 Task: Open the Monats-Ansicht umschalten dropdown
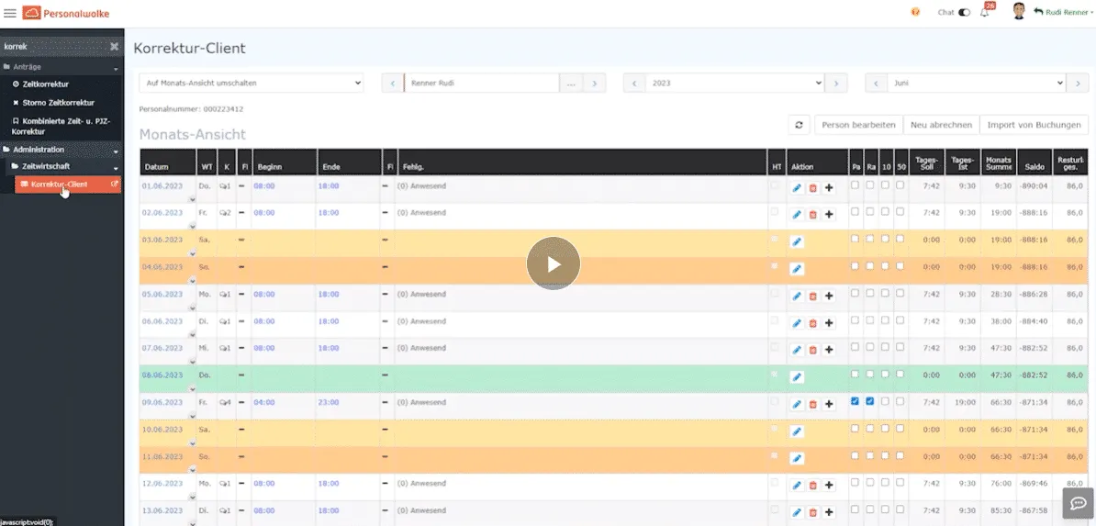(251, 83)
